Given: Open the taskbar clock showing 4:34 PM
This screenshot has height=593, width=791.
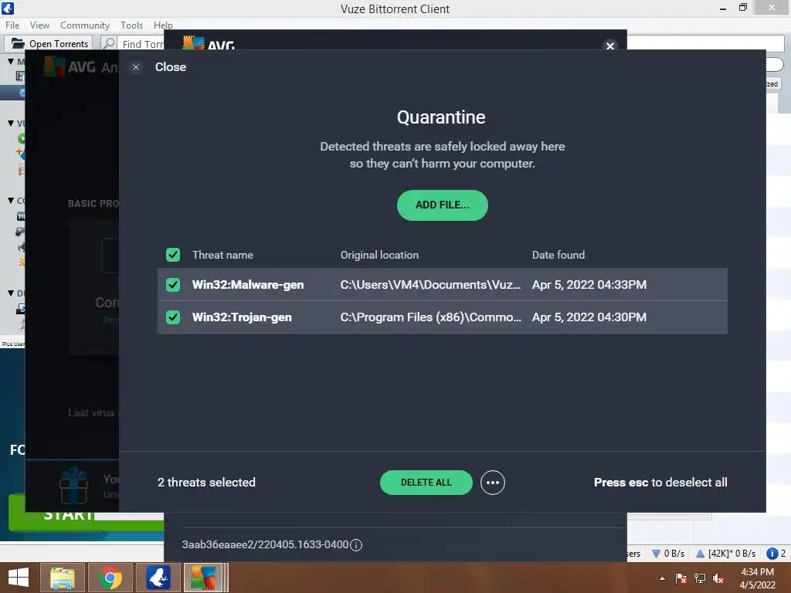Looking at the screenshot, I should tap(757, 578).
